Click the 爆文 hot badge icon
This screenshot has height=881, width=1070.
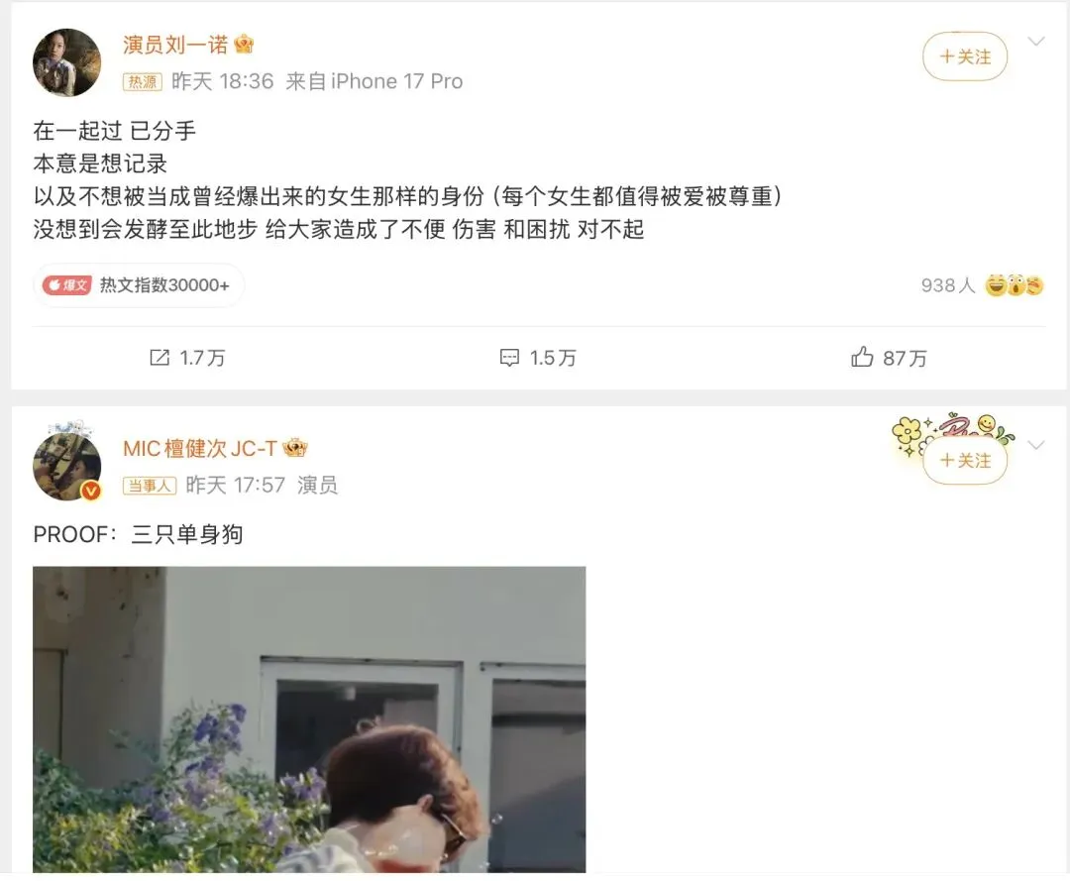(x=66, y=285)
